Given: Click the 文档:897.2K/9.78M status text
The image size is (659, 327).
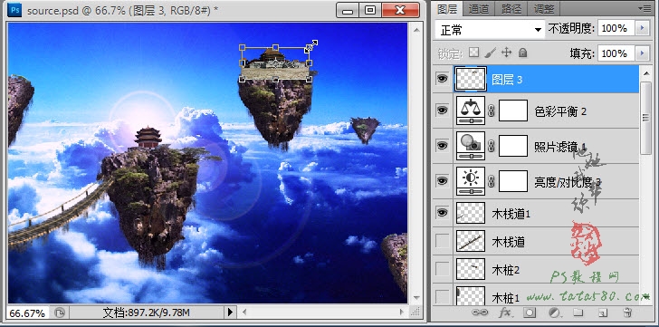Looking at the screenshot, I should (147, 313).
